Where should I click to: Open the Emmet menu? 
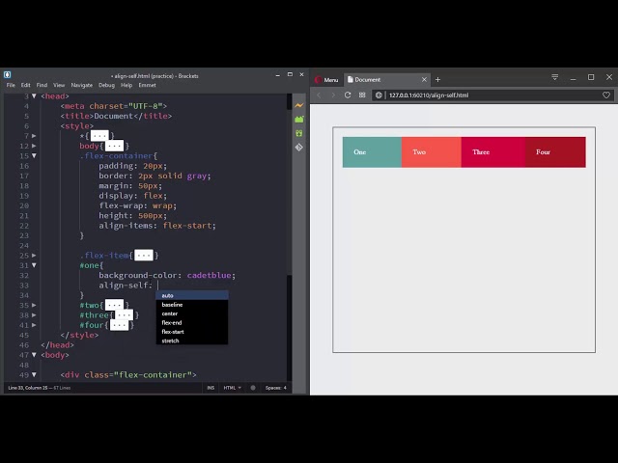pyautogui.click(x=147, y=85)
